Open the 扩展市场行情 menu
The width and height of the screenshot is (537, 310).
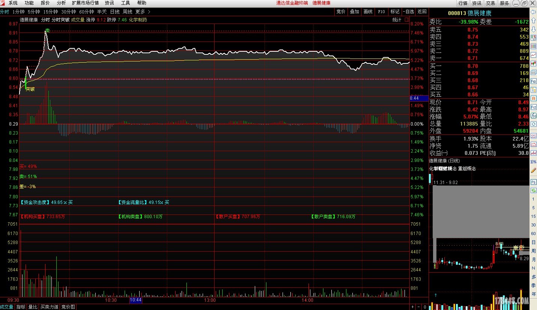point(85,3)
